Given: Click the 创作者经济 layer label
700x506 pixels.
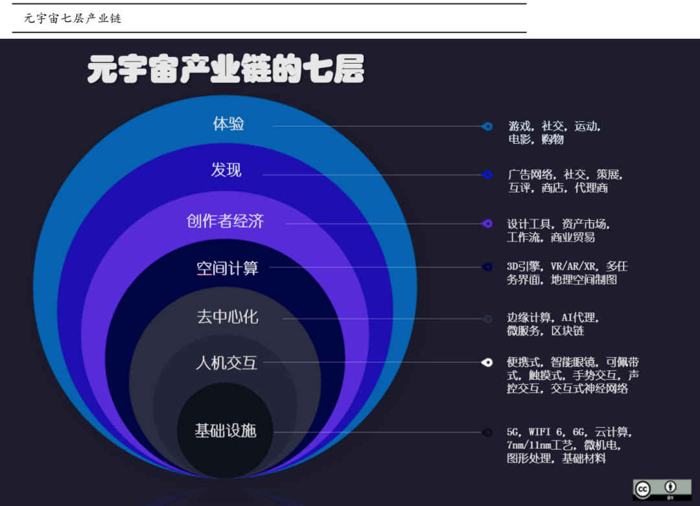Looking at the screenshot, I should (225, 221).
